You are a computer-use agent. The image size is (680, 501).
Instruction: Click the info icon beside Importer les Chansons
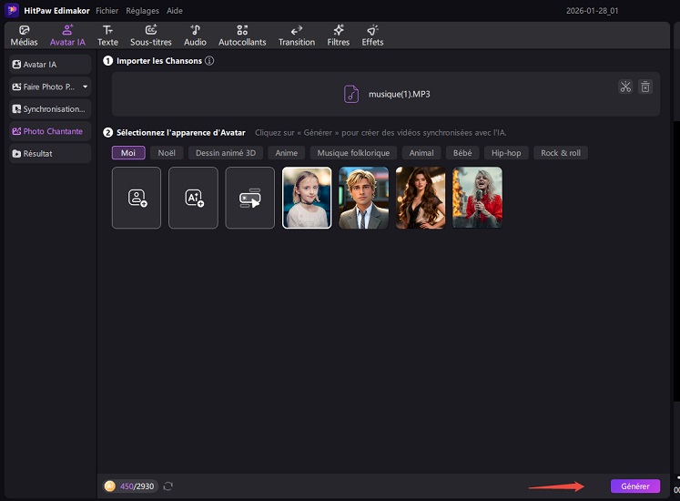209,61
